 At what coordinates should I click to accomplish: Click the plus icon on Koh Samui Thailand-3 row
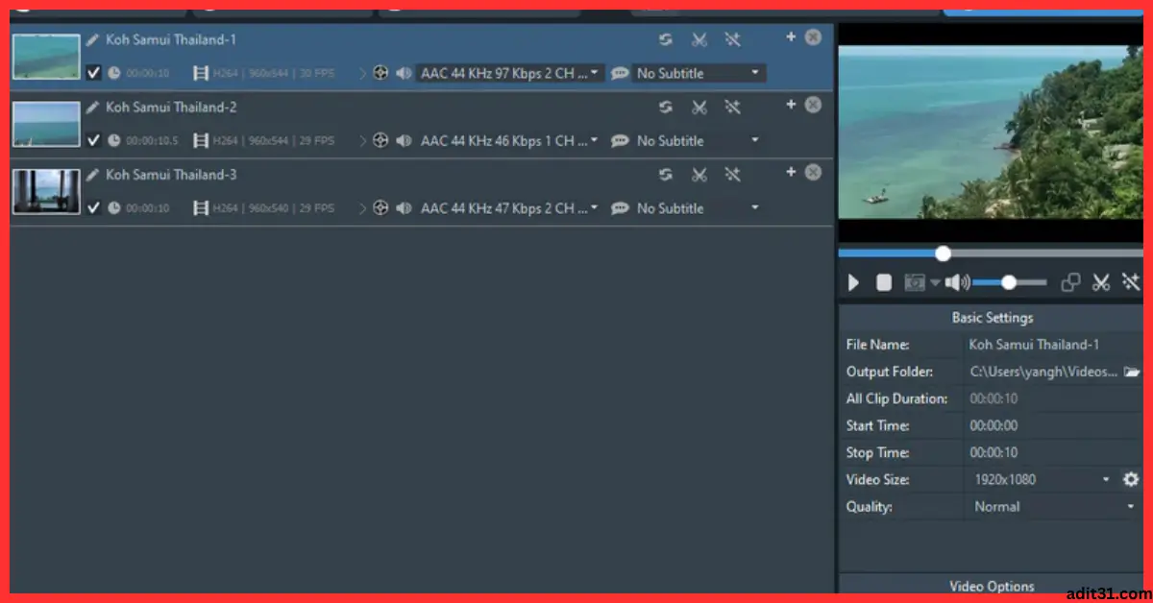coord(791,171)
